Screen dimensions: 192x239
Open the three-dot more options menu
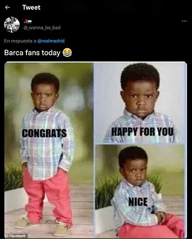coord(184,21)
